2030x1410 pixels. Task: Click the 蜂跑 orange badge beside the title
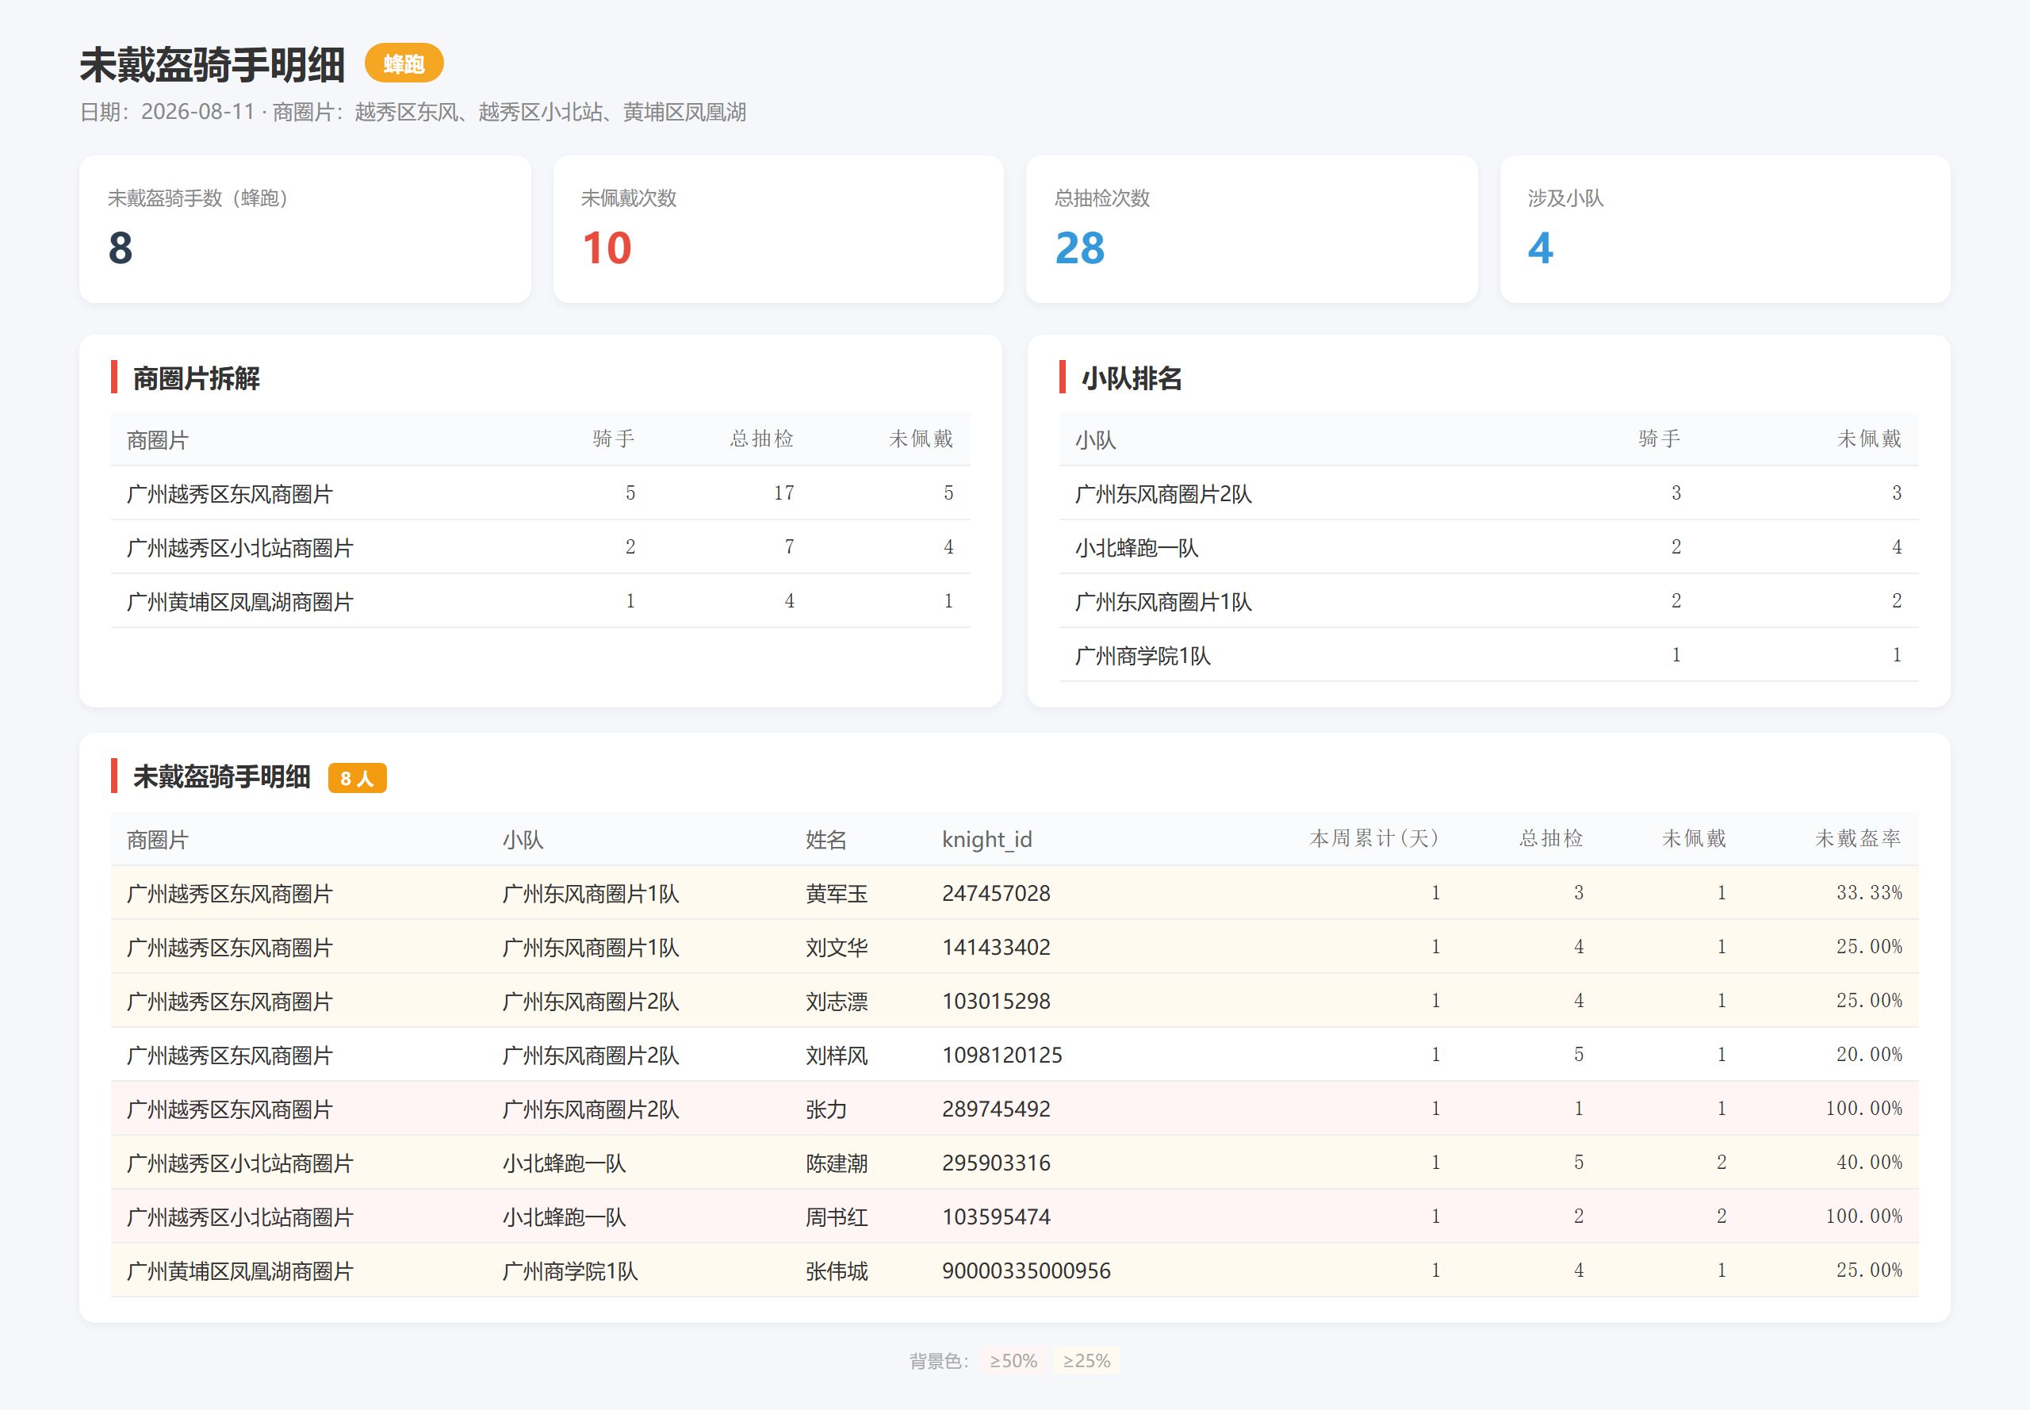pos(404,63)
